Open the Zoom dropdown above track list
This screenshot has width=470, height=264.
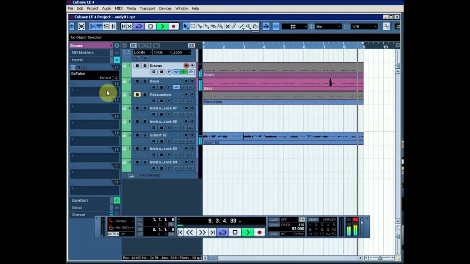pyautogui.click(x=182, y=52)
